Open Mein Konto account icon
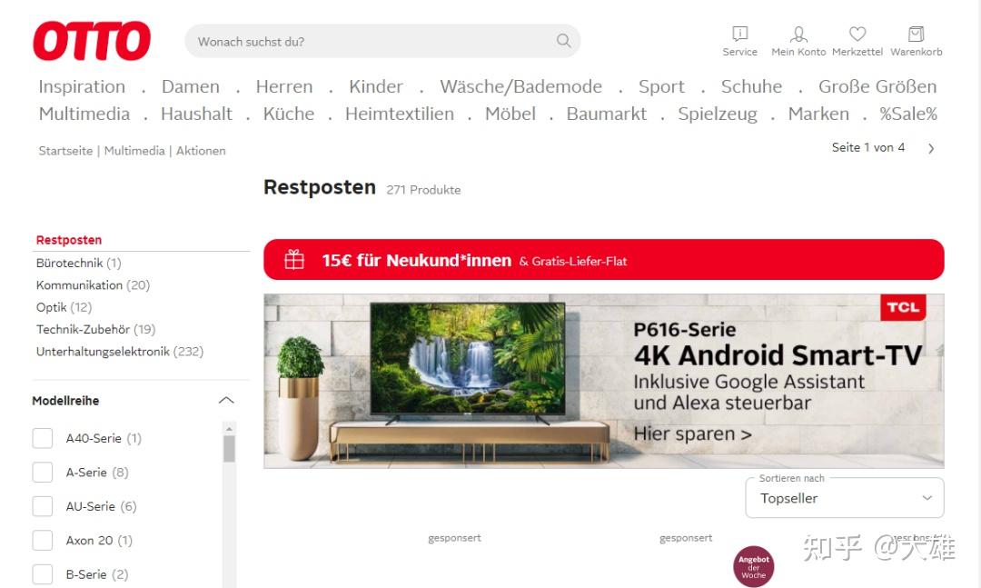 tap(798, 34)
